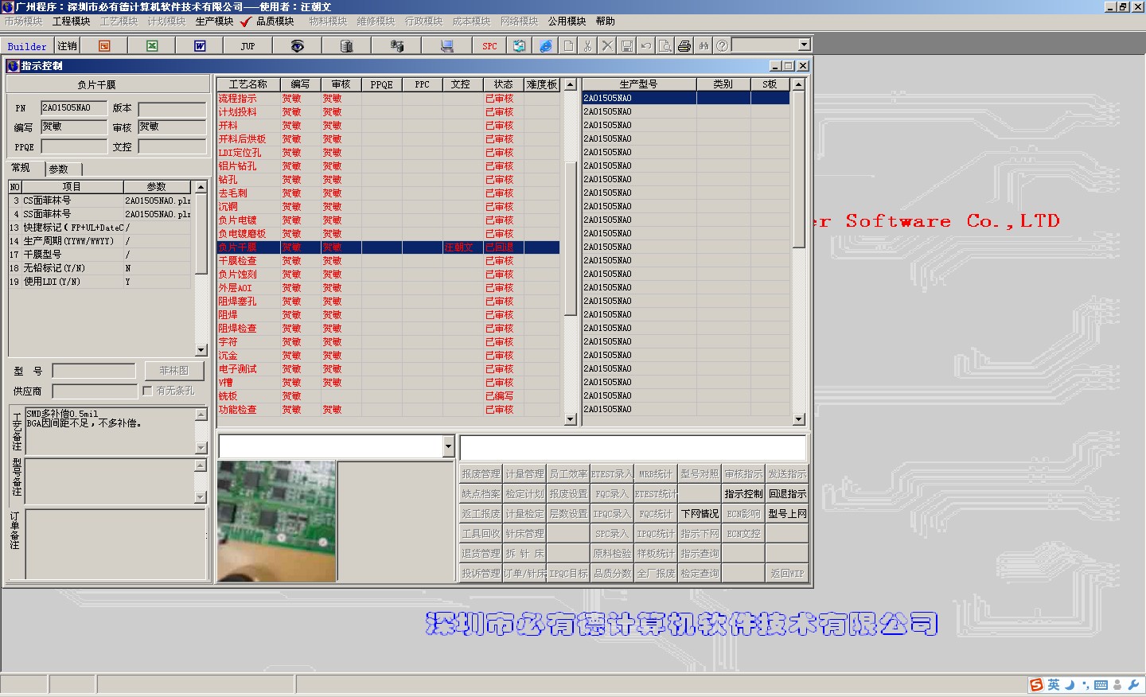The image size is (1146, 697).
Task: Open the 生产模块 menu
Action: (214, 21)
